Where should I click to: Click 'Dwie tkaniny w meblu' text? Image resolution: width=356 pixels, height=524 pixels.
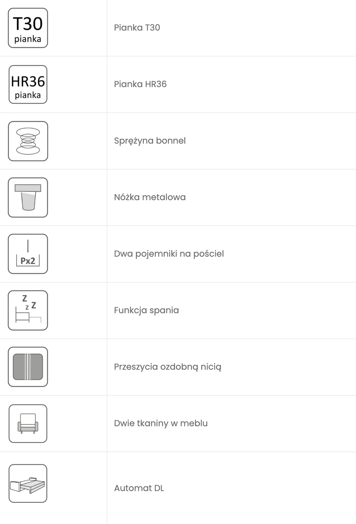tap(161, 423)
